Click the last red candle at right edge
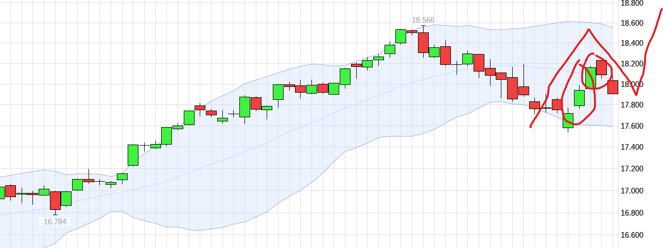663x248 pixels. (x=613, y=87)
